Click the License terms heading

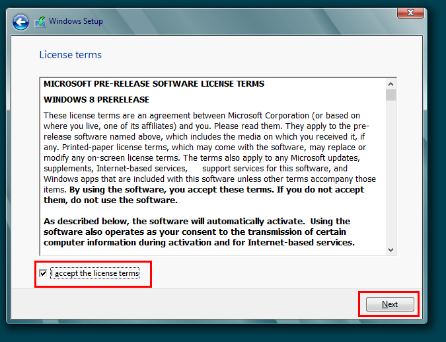pyautogui.click(x=70, y=55)
